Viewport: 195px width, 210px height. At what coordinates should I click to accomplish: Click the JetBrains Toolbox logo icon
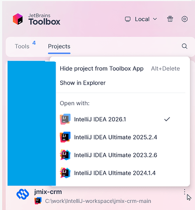[x=18, y=19]
